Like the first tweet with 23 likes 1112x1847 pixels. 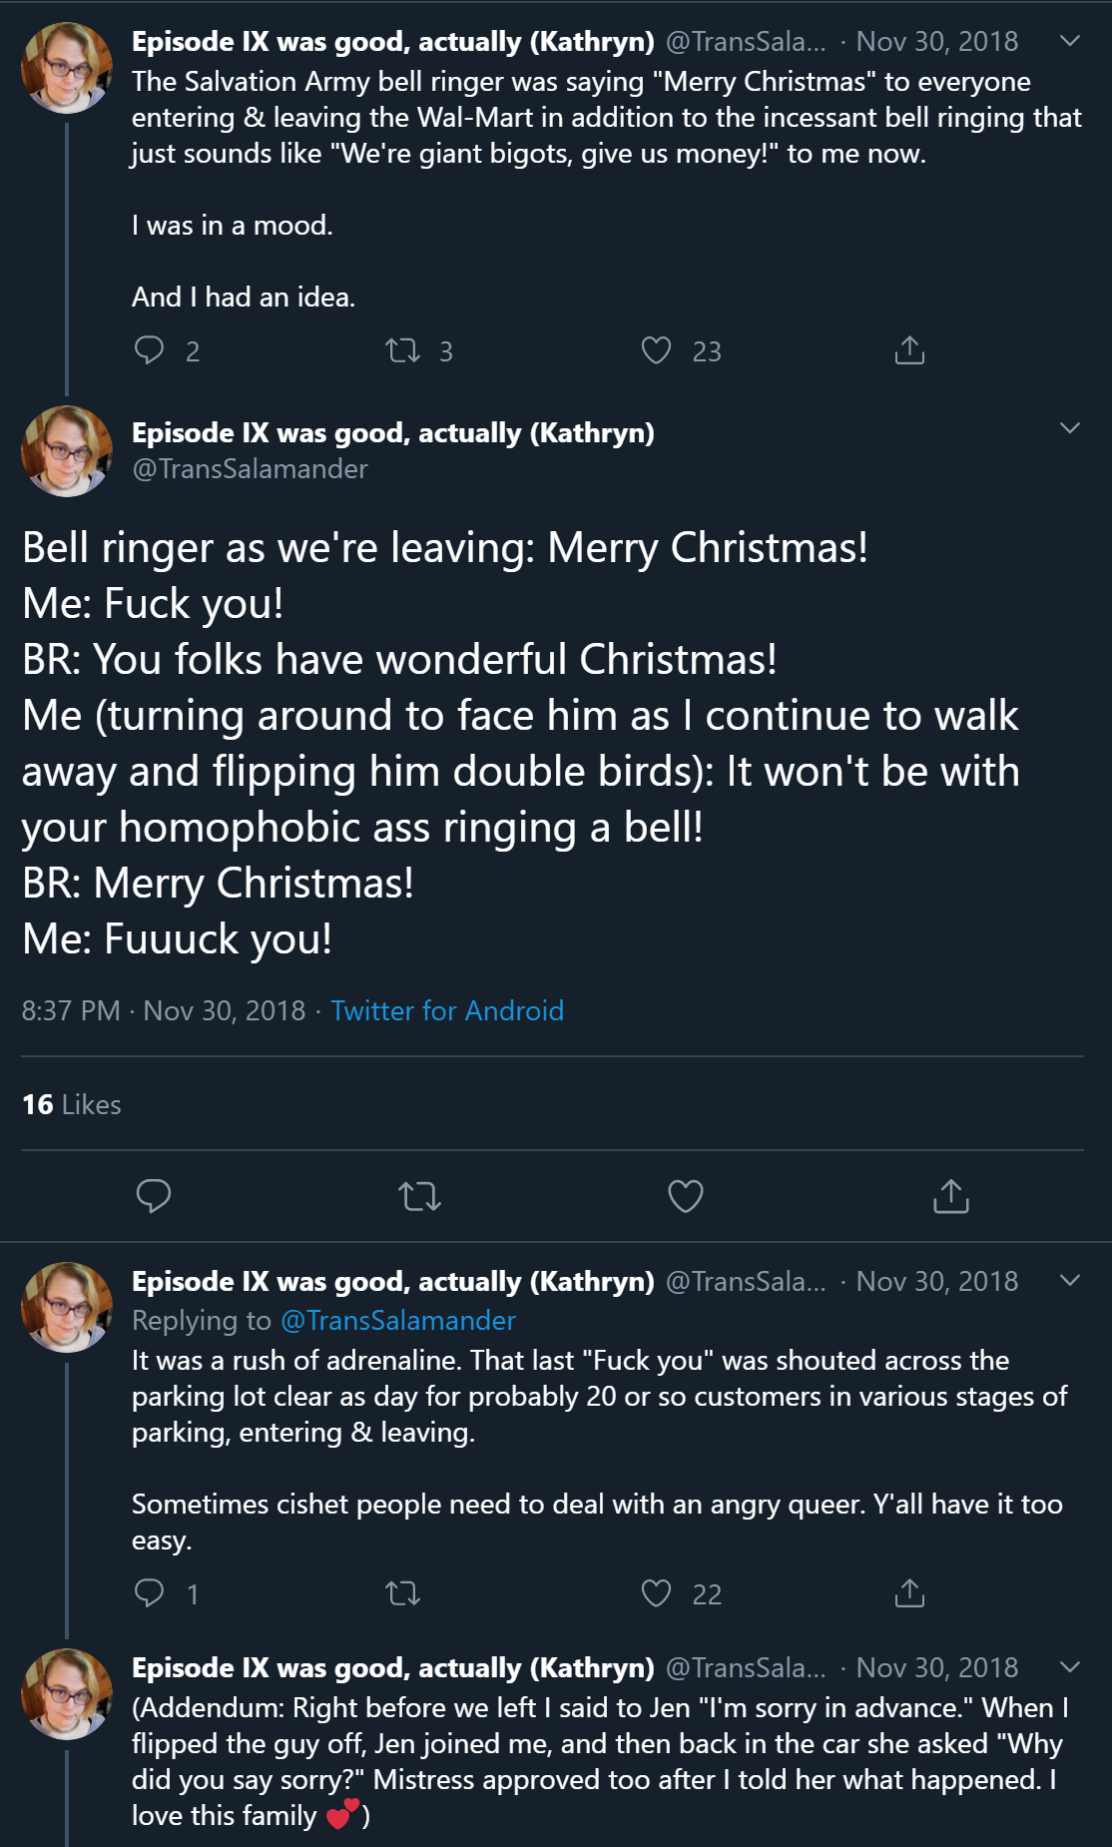click(x=656, y=350)
